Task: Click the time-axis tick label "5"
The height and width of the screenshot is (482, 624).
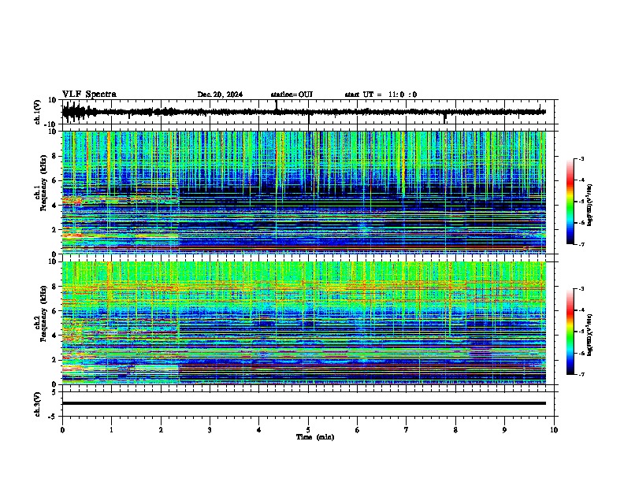Action: pyautogui.click(x=308, y=430)
